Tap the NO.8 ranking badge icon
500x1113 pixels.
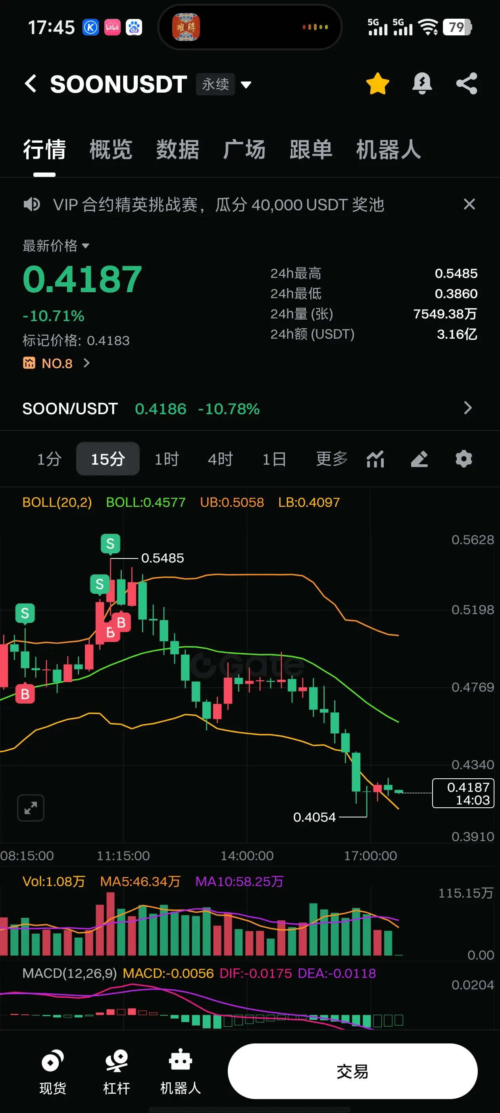(29, 363)
